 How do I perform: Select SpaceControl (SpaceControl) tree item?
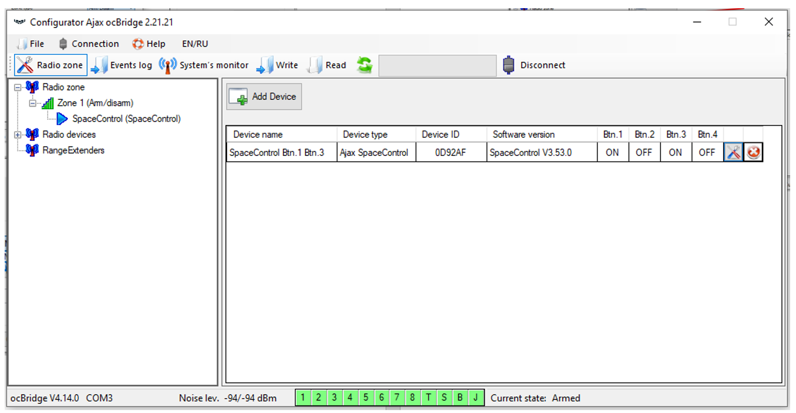126,119
